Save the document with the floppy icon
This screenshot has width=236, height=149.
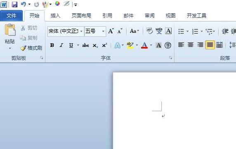coord(14,5)
